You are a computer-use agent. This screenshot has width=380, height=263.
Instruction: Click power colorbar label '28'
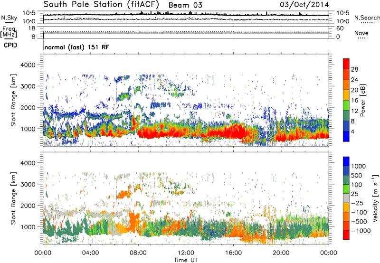click(x=354, y=69)
